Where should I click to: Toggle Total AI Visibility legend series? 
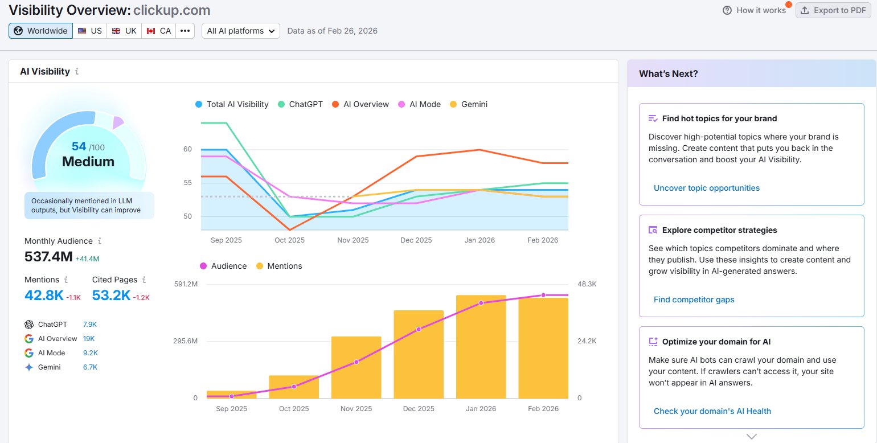click(x=232, y=104)
